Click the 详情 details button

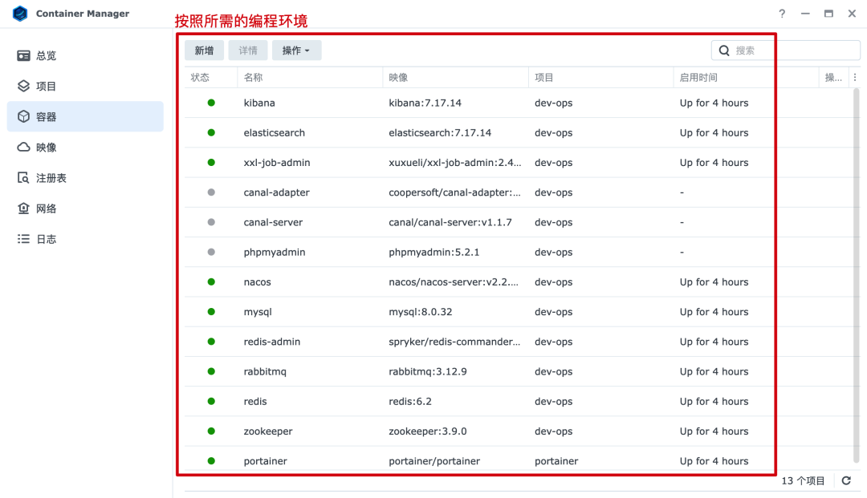point(248,51)
